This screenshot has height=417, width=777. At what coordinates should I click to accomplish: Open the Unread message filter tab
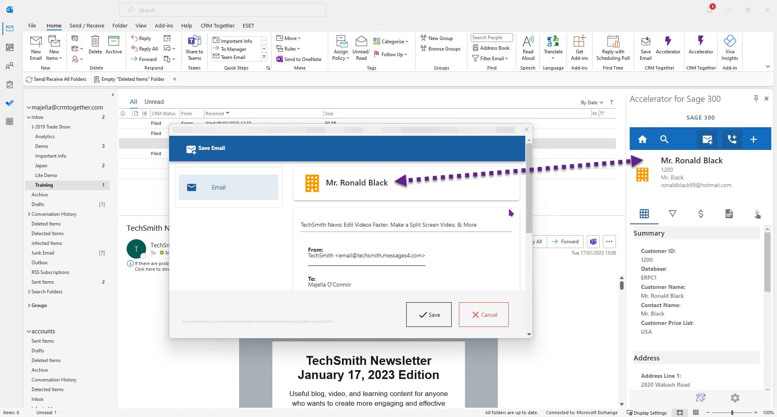[154, 101]
